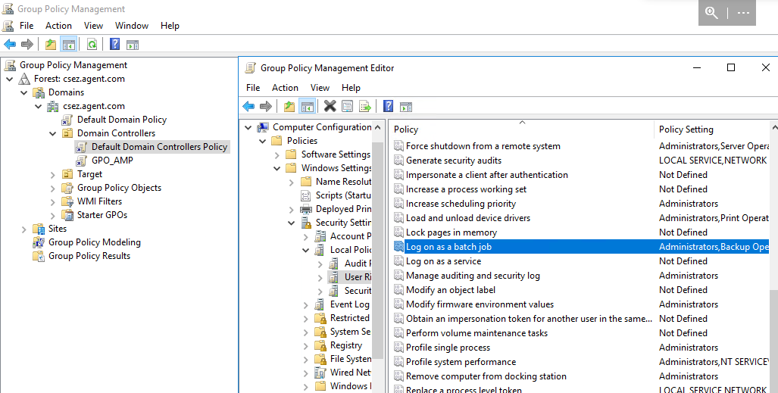Expand the Sites node
Image resolution: width=778 pixels, height=393 pixels.
pos(23,229)
